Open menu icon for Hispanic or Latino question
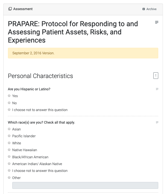 pos(157,89)
